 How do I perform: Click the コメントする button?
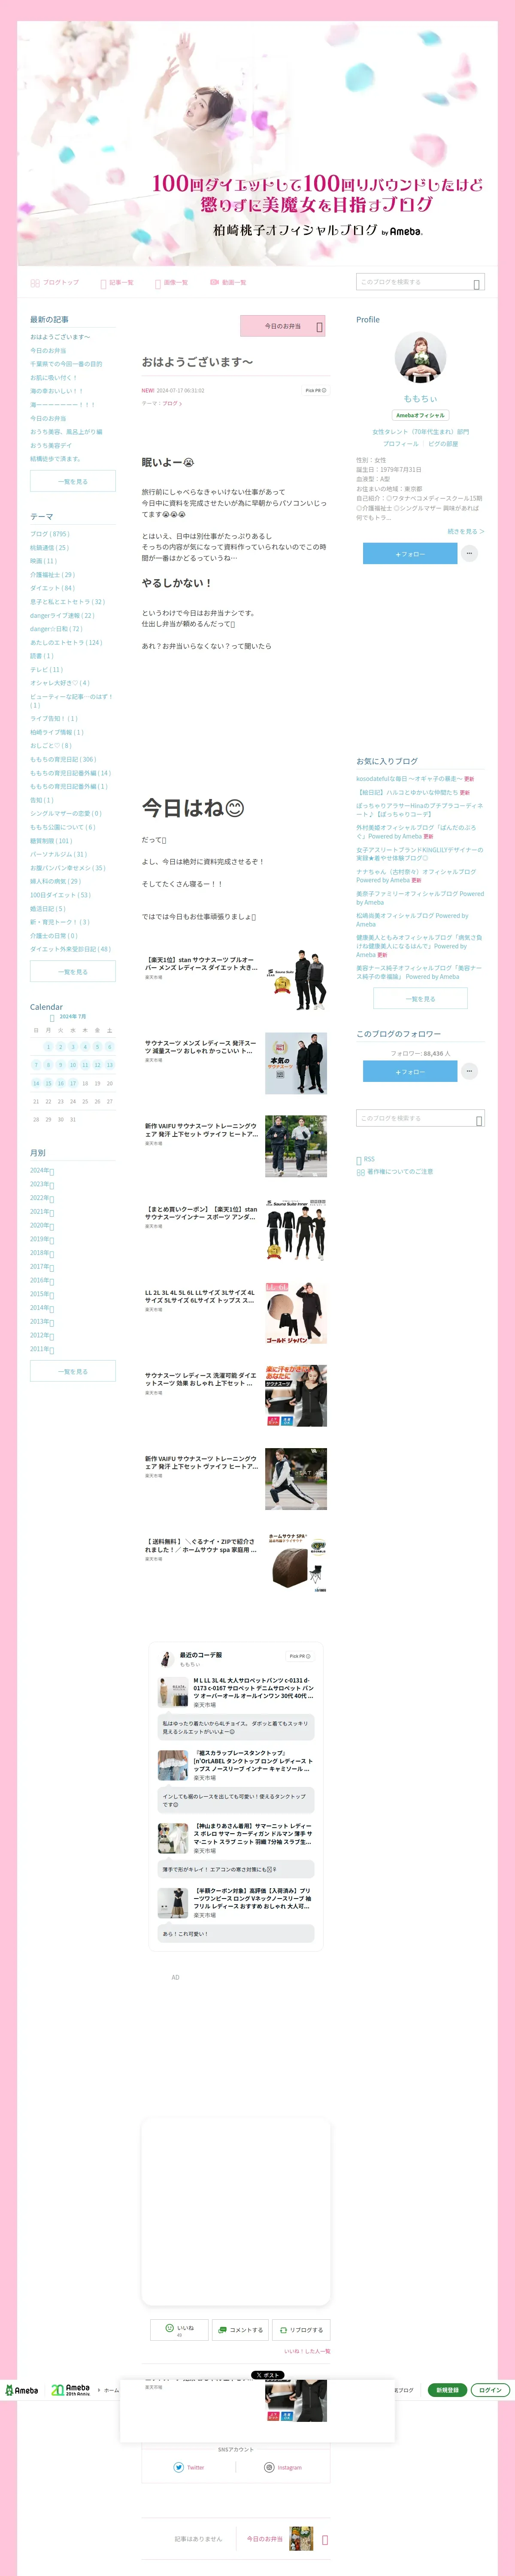240,2329
